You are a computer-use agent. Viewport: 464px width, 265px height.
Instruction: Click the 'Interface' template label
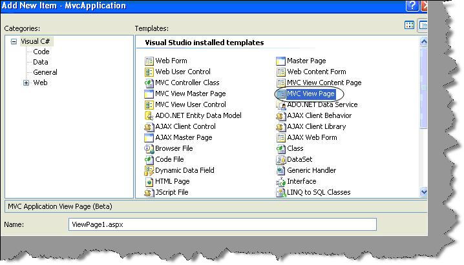[302, 181]
